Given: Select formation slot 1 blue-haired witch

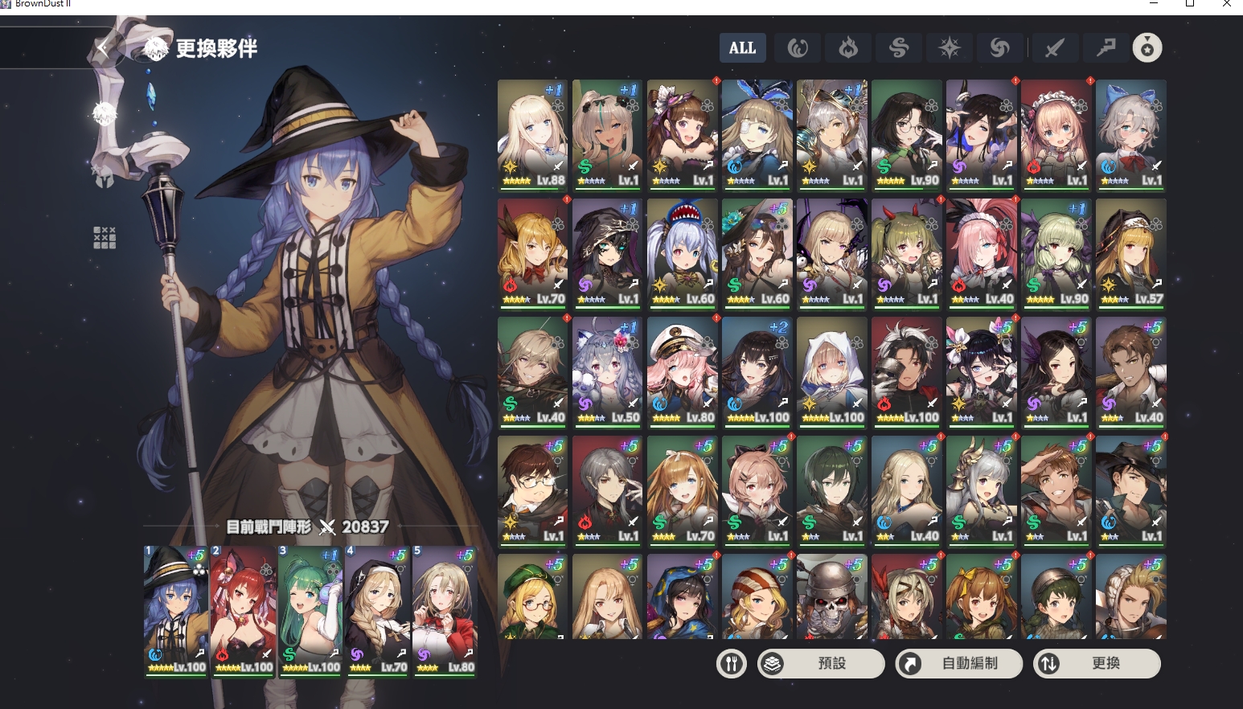Looking at the screenshot, I should pyautogui.click(x=176, y=612).
